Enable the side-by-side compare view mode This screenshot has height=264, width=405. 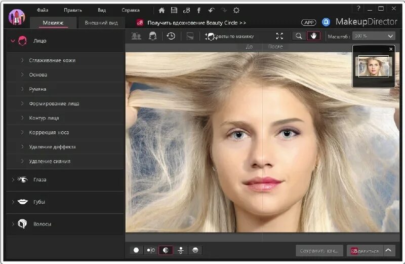tap(150, 250)
